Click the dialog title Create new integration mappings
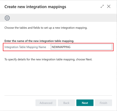The image size is (117, 111). [x=35, y=7]
